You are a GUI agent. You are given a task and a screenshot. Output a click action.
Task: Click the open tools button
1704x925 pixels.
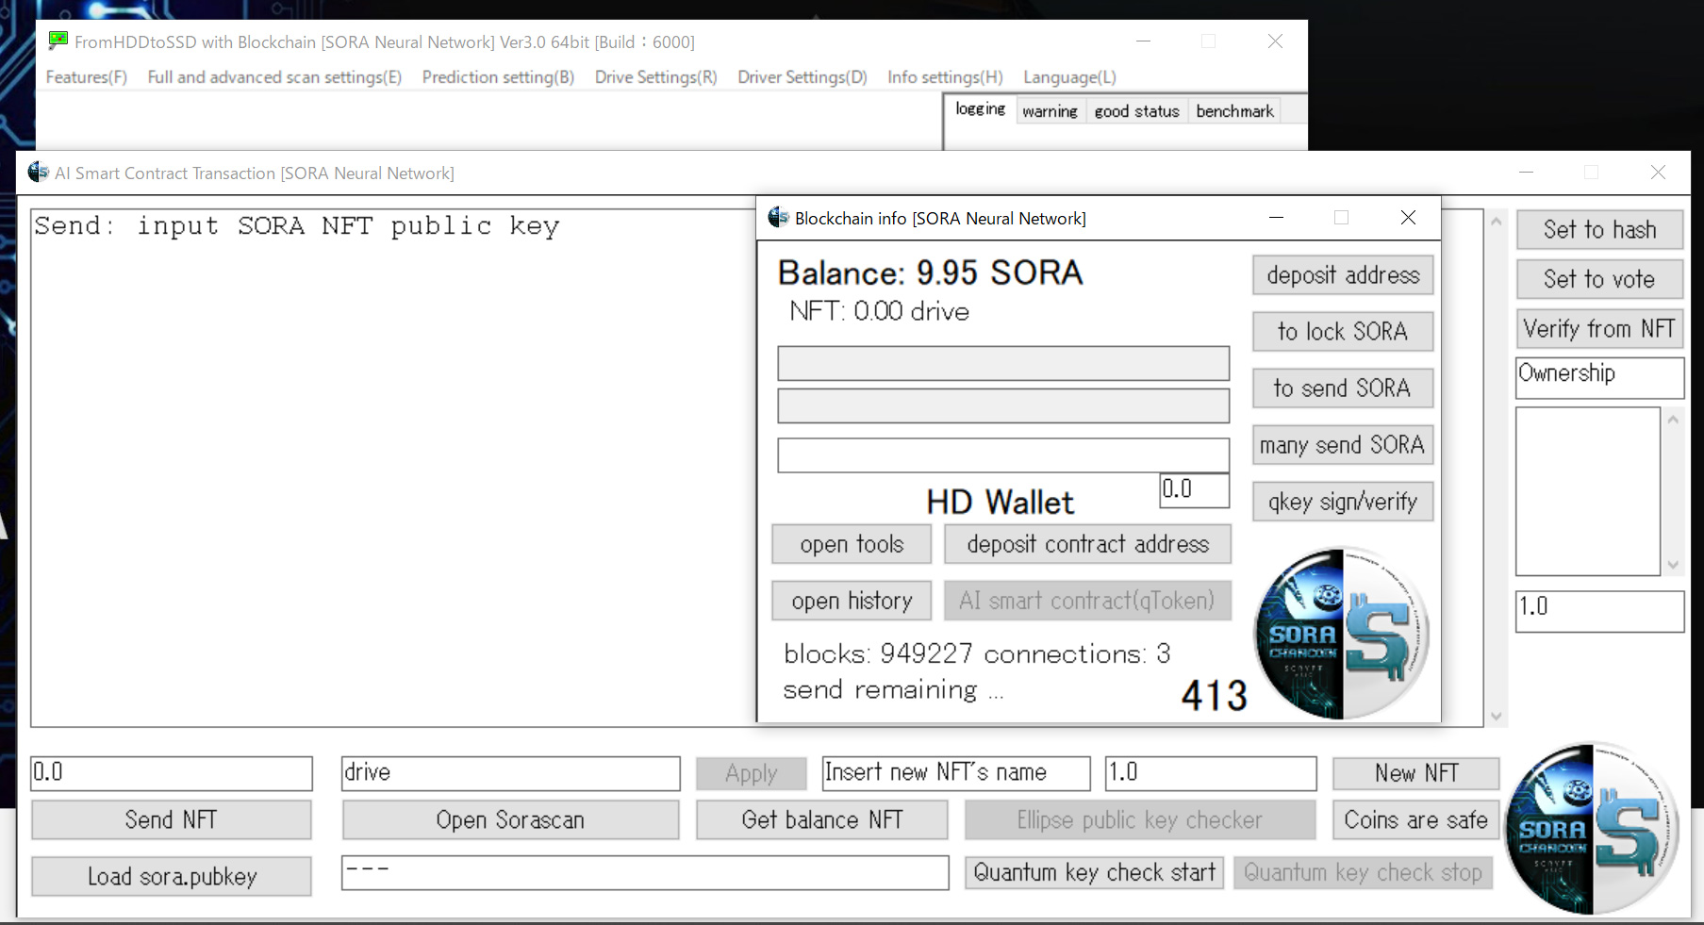(852, 544)
